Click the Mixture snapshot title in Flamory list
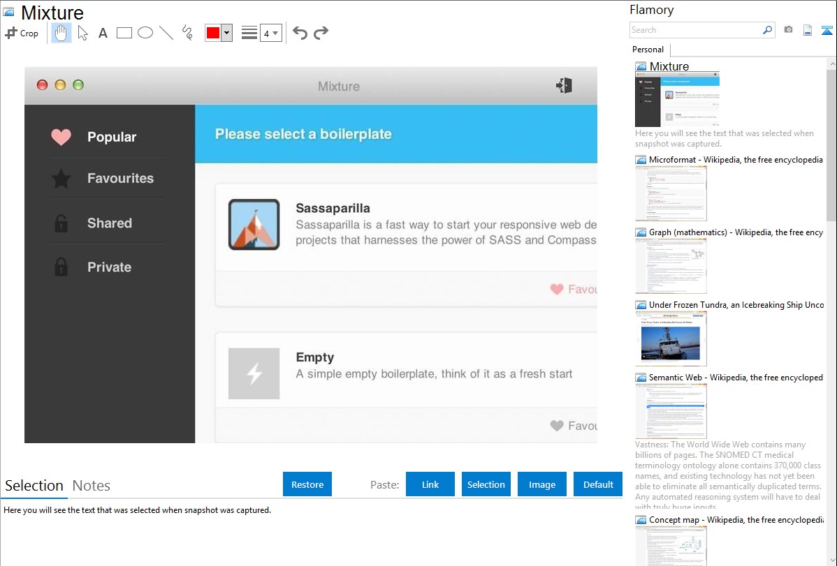The width and height of the screenshot is (837, 566). click(x=669, y=66)
